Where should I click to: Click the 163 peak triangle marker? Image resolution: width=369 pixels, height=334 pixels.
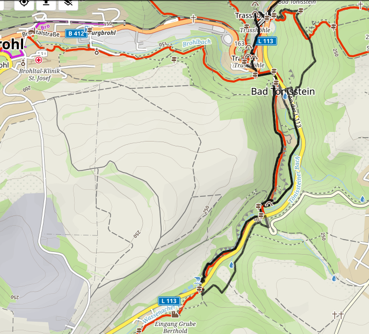pos(240,49)
